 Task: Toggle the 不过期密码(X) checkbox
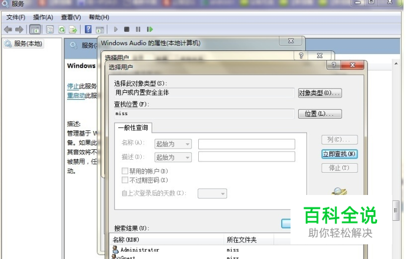(x=125, y=180)
